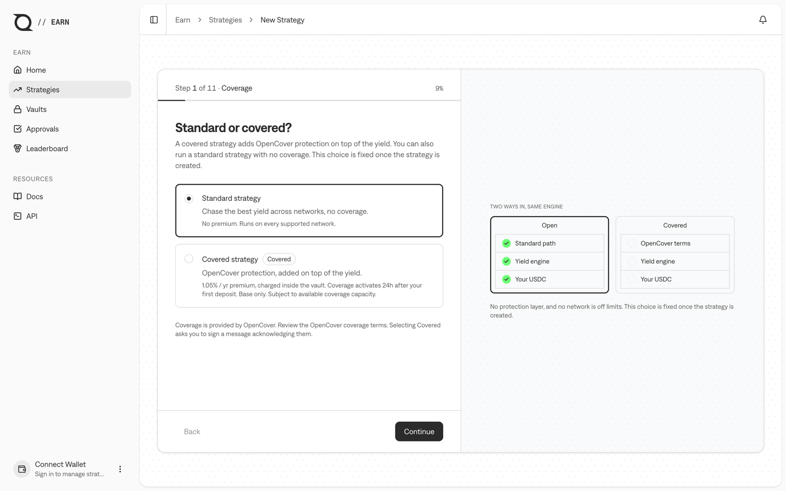Click the Open comparison card header
The image size is (786, 491).
tap(549, 225)
